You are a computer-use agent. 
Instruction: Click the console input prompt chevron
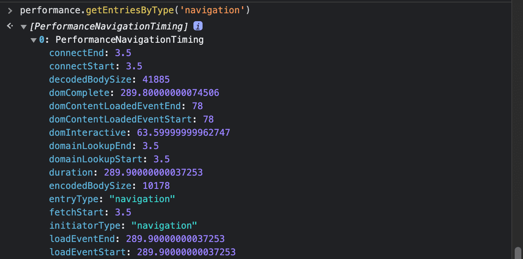pyautogui.click(x=10, y=10)
